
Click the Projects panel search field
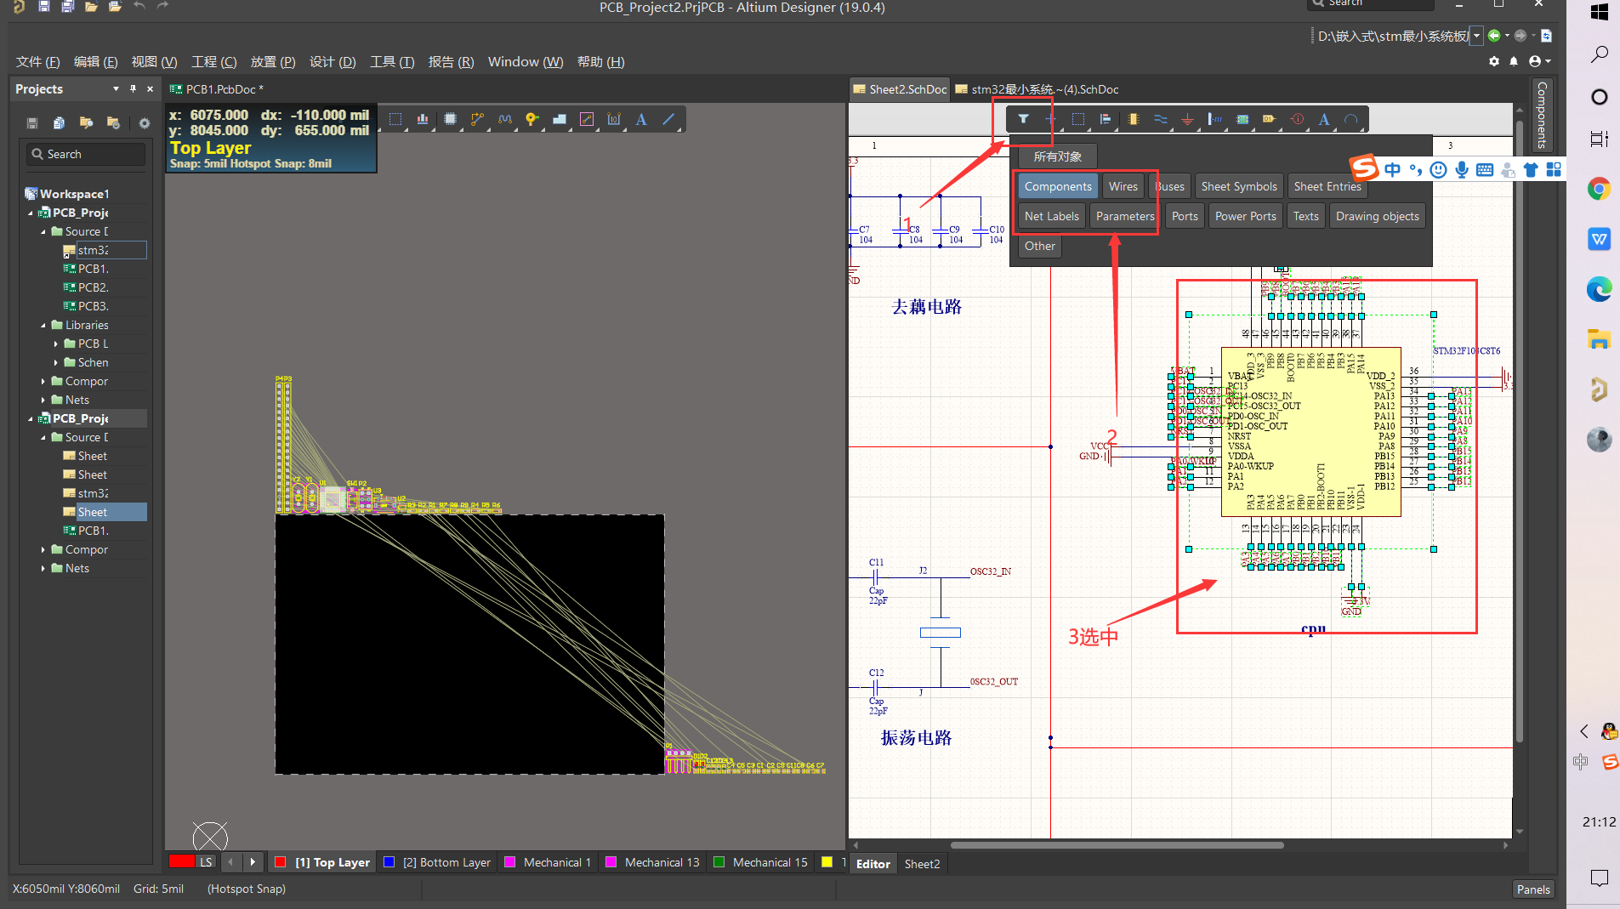(86, 154)
